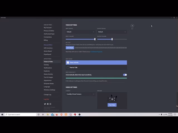Image resolution: width=178 pixels, height=133 pixels.
Task: Open My Account settings
Action: click(48, 28)
